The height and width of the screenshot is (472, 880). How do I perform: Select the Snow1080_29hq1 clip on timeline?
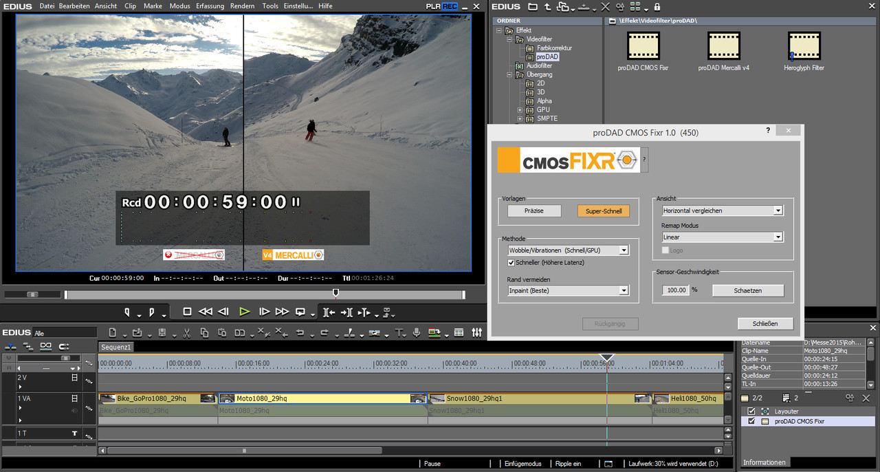point(540,398)
